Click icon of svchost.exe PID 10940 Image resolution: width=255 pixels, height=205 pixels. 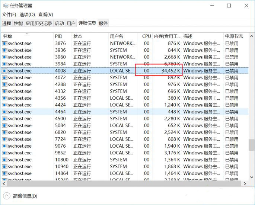[x=4, y=166]
